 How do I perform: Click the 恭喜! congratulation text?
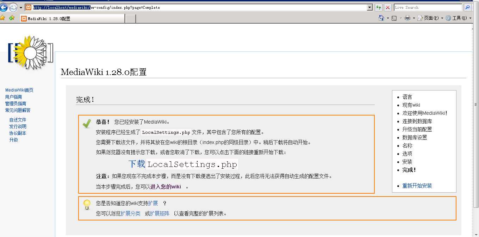click(x=103, y=122)
